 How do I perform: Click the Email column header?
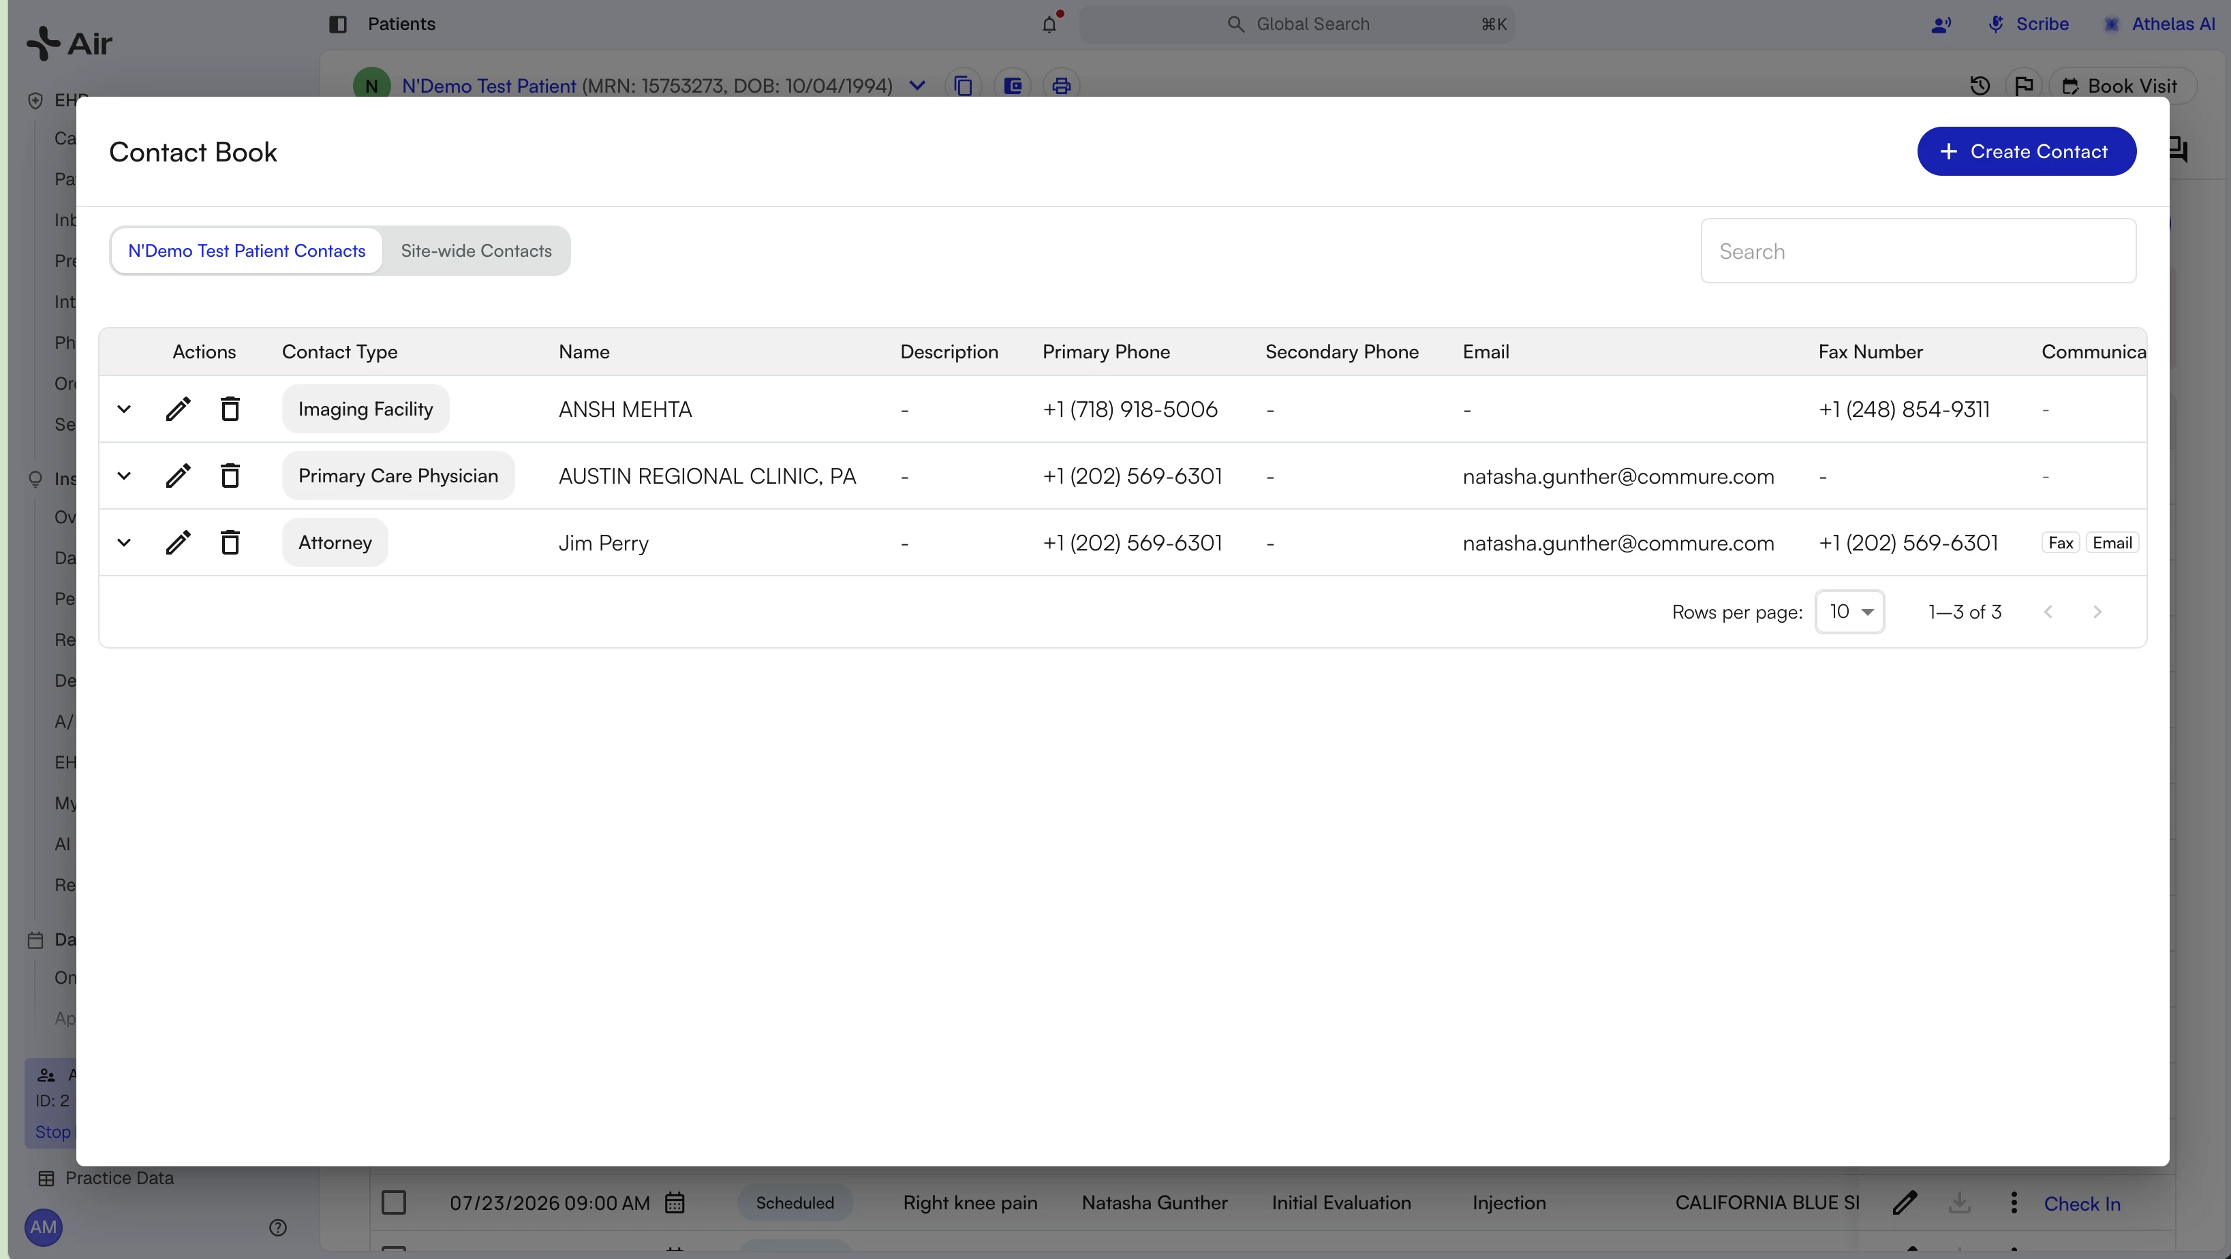coord(1486,352)
